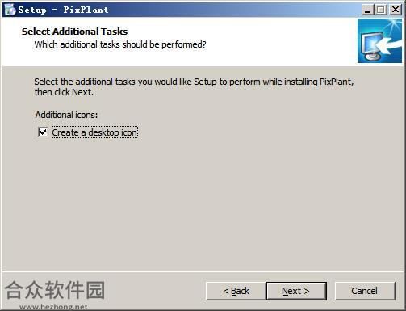Click the wizard computer image in header
The image size is (406, 311).
(x=379, y=40)
